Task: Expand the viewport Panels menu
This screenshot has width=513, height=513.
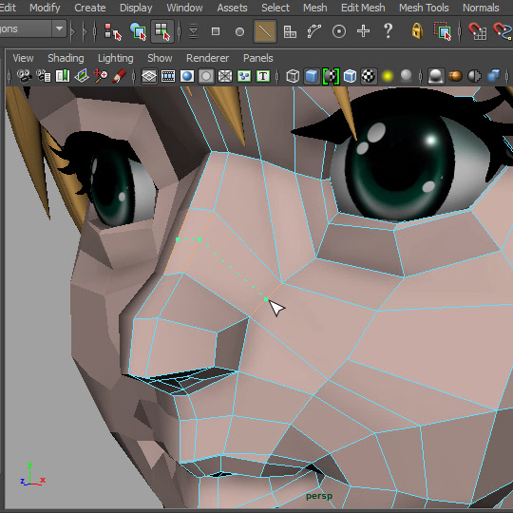Action: click(x=257, y=58)
